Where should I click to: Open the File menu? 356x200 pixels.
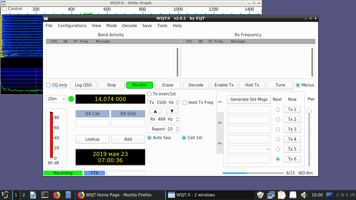pyautogui.click(x=49, y=26)
